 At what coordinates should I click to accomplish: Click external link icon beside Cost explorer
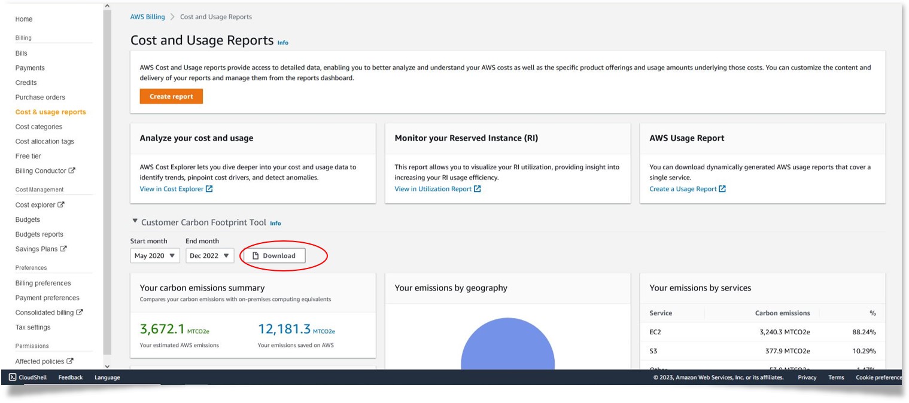(x=61, y=204)
